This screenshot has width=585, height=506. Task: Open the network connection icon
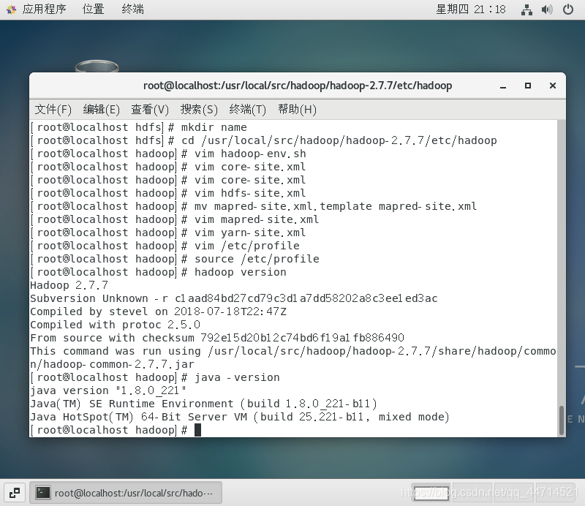[x=526, y=10]
